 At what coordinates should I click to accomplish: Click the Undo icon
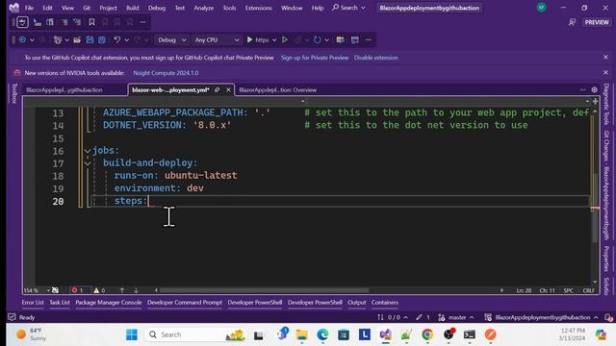click(116, 39)
